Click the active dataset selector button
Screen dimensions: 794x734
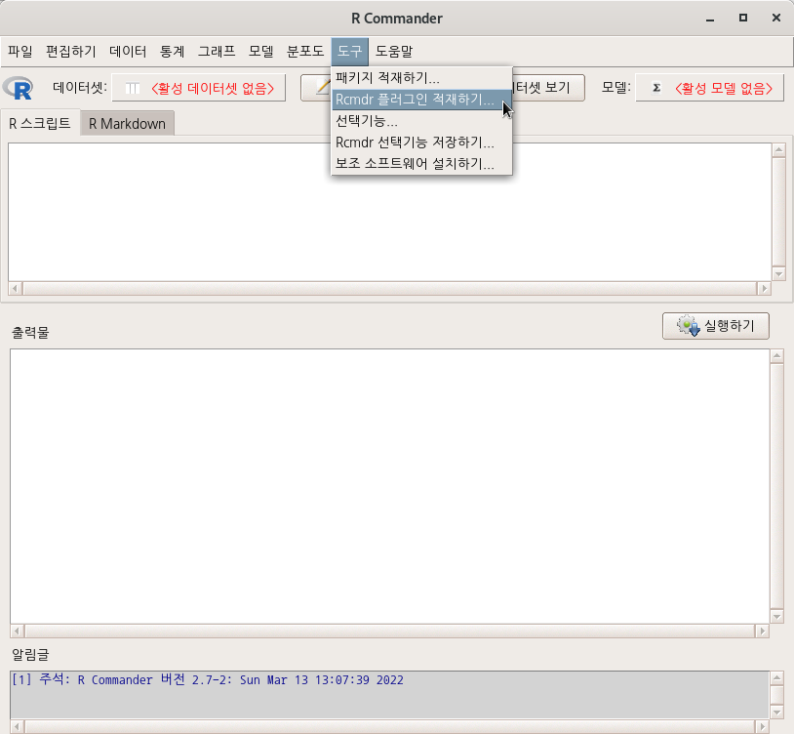pos(199,88)
